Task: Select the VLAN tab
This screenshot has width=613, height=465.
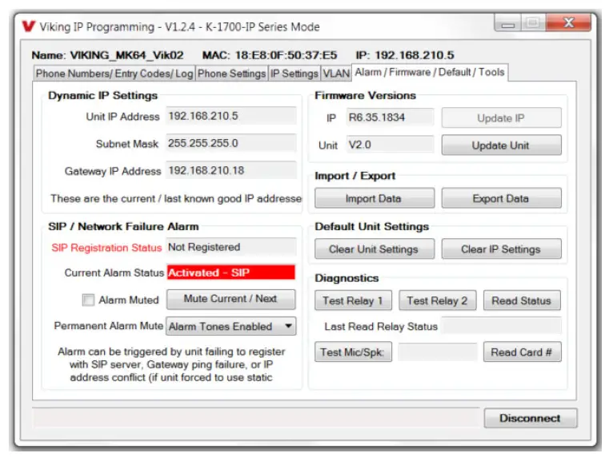Action: coord(336,74)
